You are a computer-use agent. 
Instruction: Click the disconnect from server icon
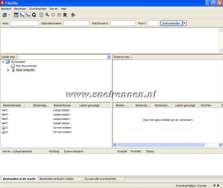click(59, 15)
